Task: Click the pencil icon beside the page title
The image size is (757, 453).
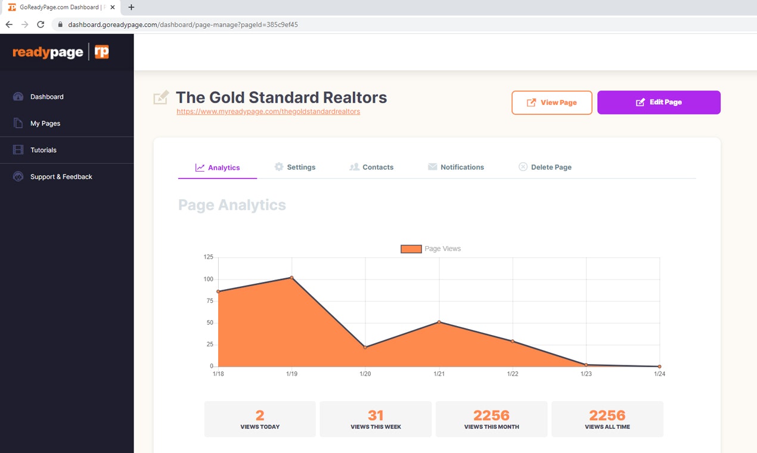Action: 160,97
